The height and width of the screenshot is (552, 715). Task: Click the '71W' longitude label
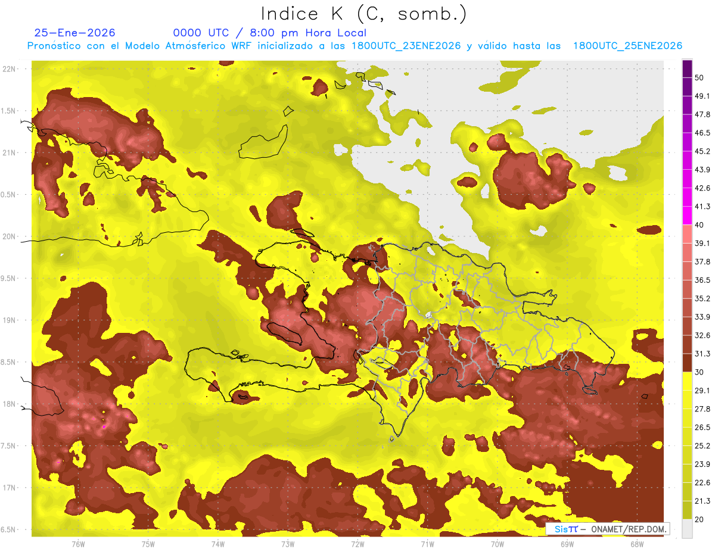427,544
